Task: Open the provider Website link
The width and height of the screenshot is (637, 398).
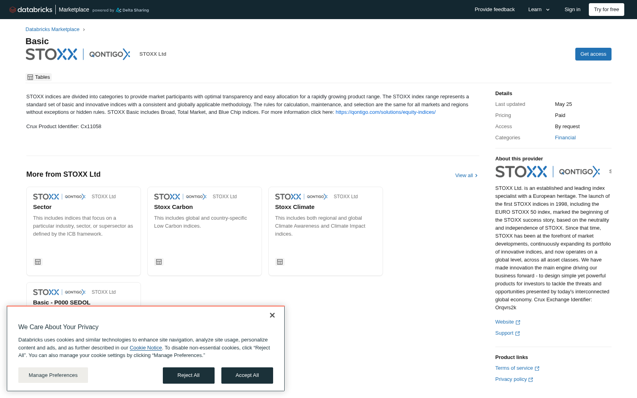Action: pyautogui.click(x=504, y=322)
